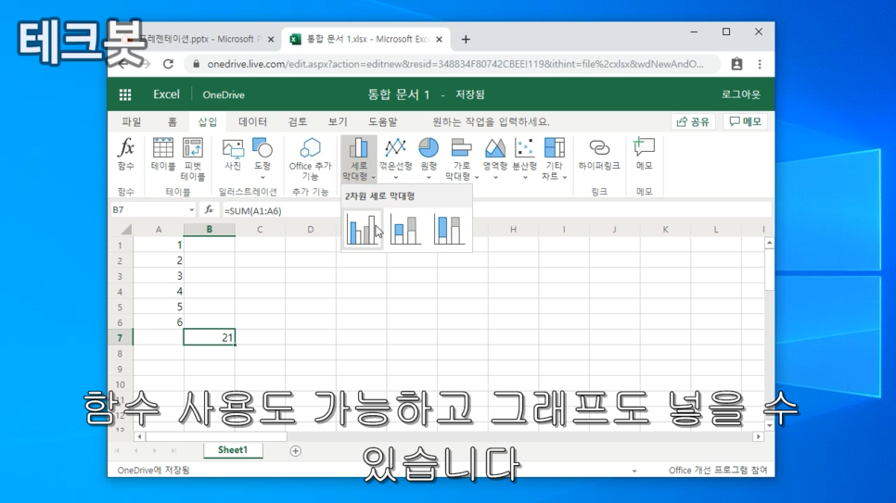Add a new sheet with plus icon

pyautogui.click(x=296, y=451)
